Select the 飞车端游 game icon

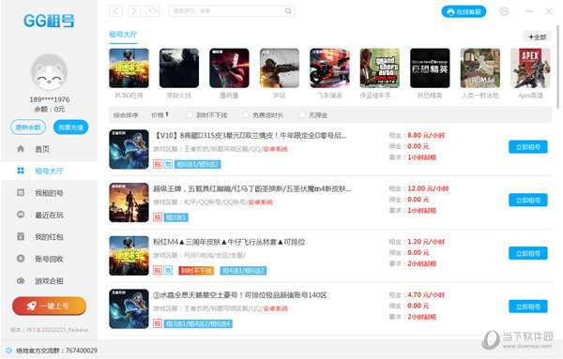click(329, 68)
